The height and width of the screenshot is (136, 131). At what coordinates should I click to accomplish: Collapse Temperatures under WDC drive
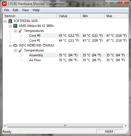[x=15, y=51]
